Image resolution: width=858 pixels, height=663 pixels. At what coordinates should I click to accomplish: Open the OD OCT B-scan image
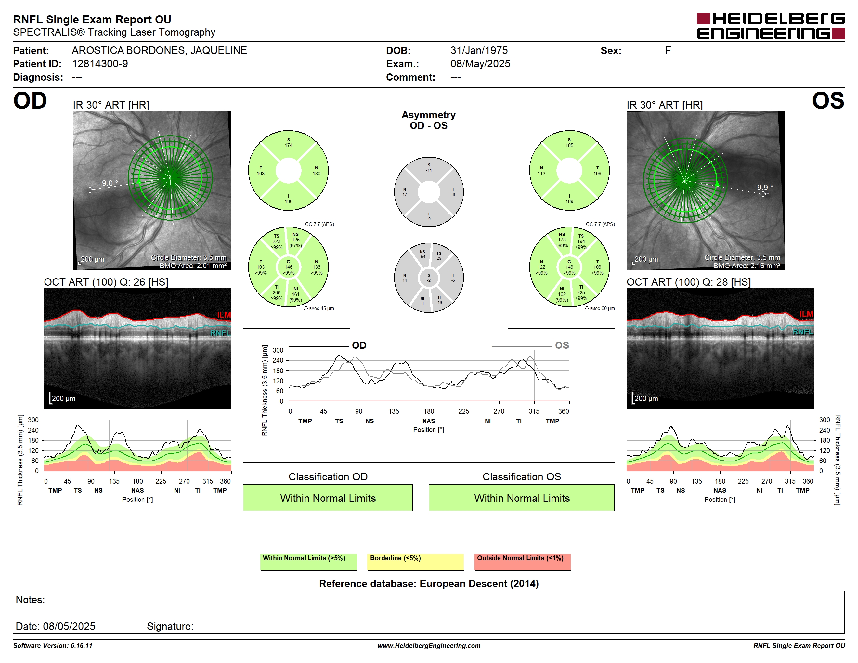[x=137, y=348]
